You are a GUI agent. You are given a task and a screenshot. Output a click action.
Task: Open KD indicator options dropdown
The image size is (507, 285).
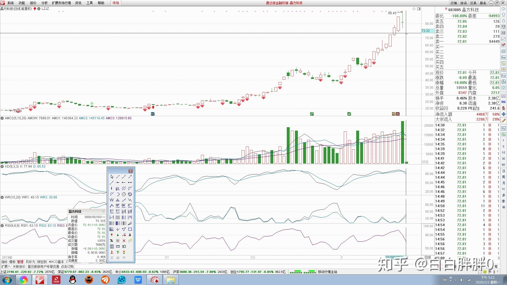2,167
